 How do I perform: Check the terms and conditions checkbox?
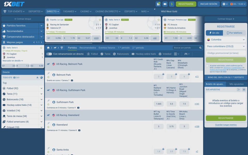207,66
